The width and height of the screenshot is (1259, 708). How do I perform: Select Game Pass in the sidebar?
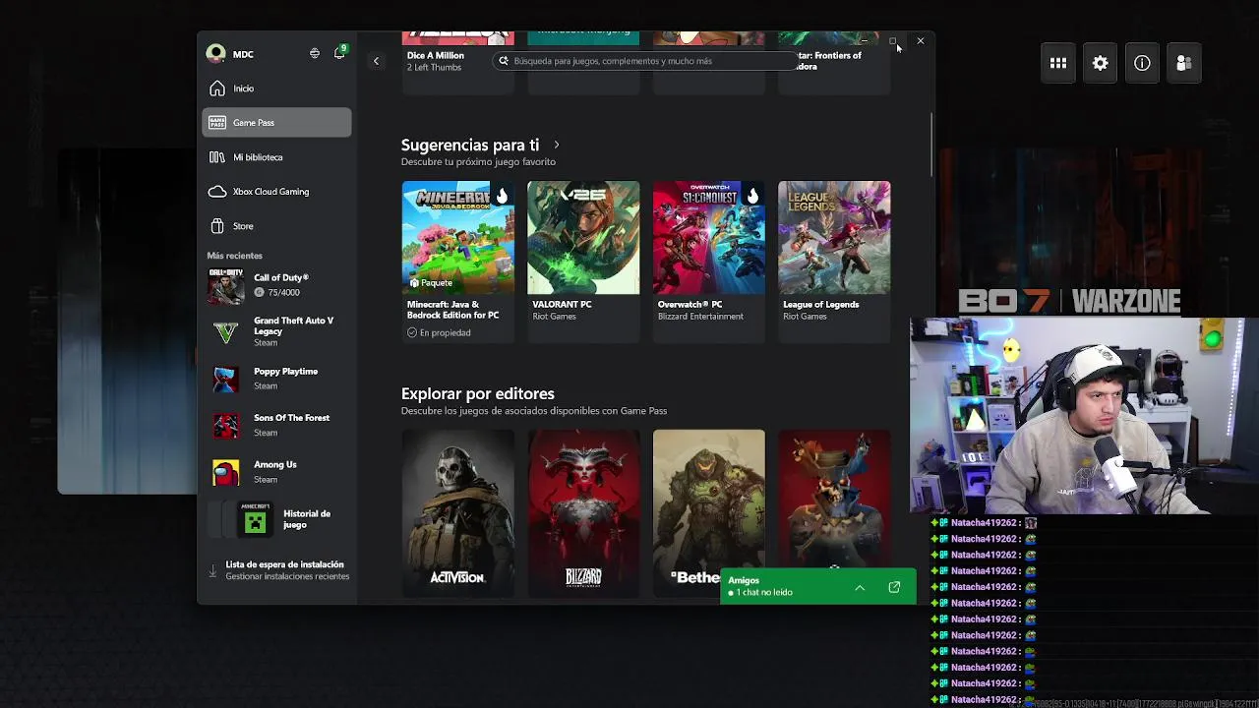tap(276, 123)
